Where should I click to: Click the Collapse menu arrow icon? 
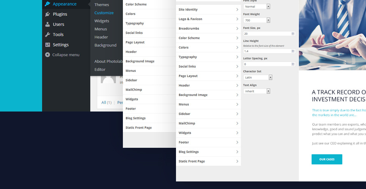click(47, 55)
